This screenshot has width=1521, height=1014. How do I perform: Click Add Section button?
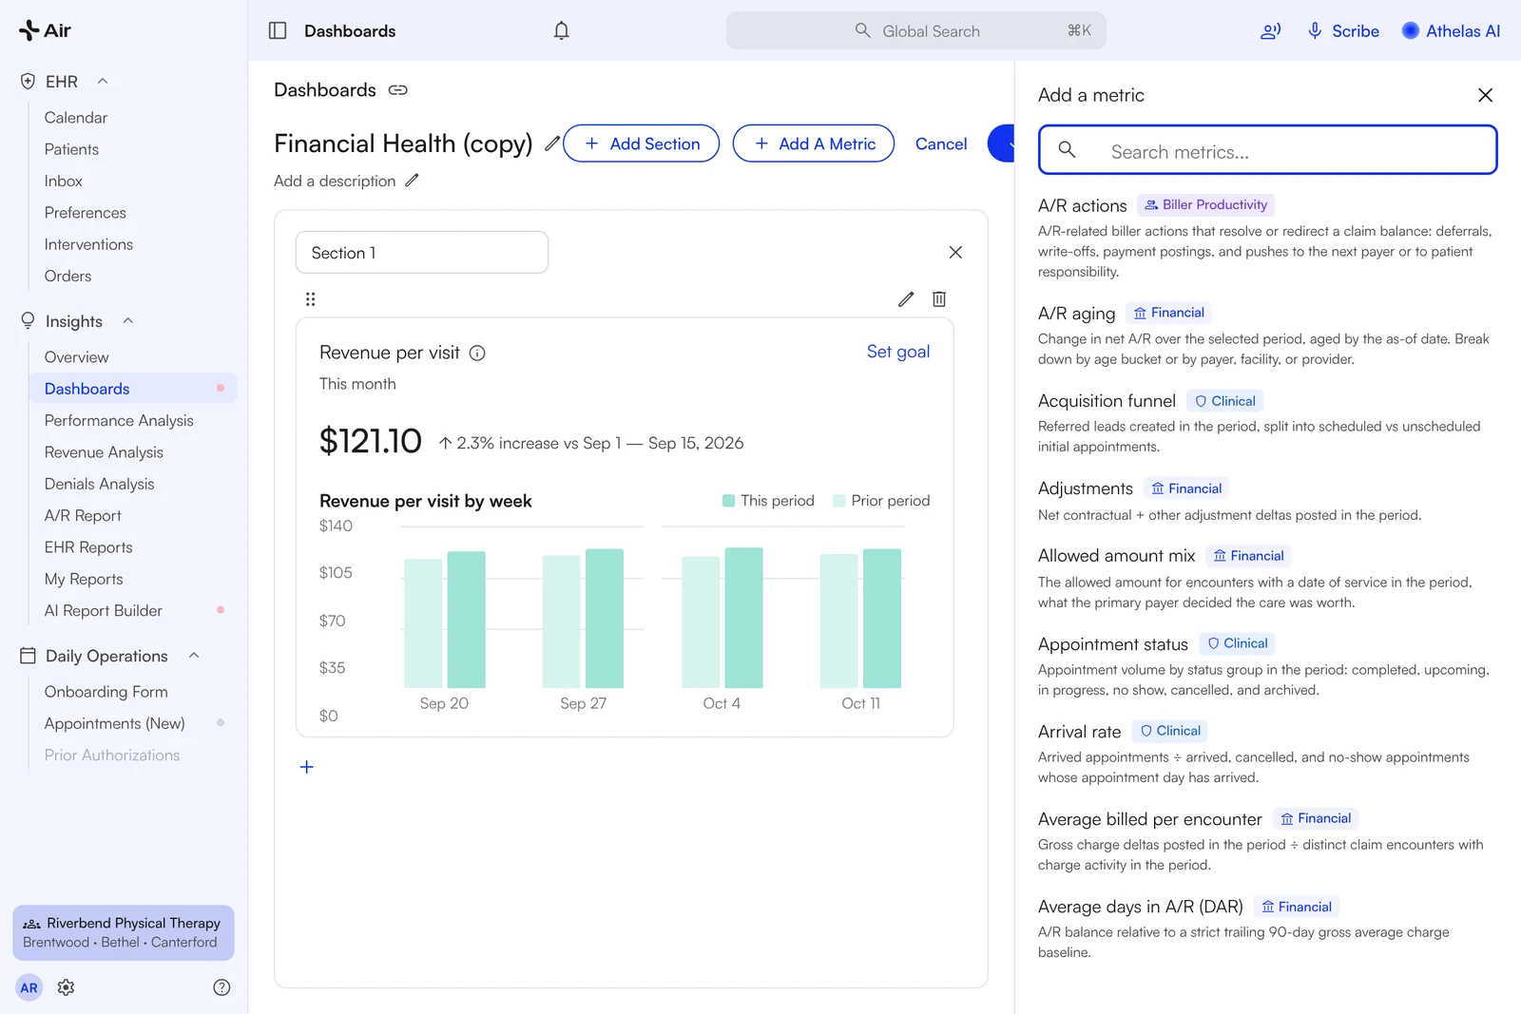(642, 143)
